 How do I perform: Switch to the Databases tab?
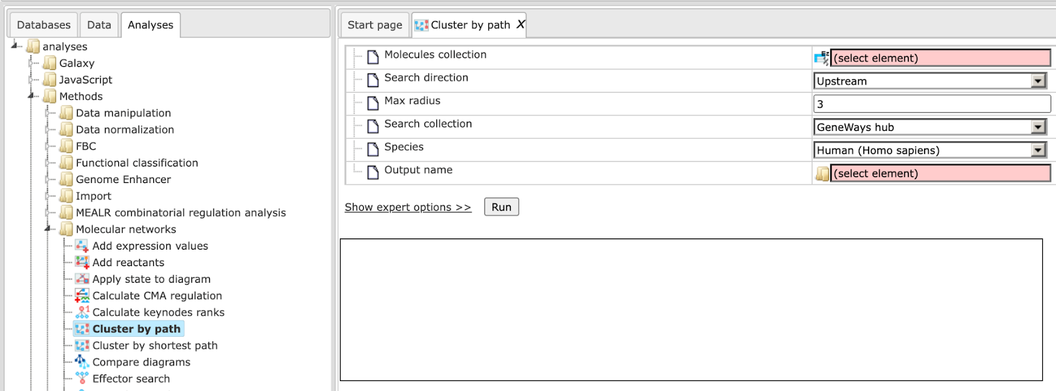[x=44, y=25]
